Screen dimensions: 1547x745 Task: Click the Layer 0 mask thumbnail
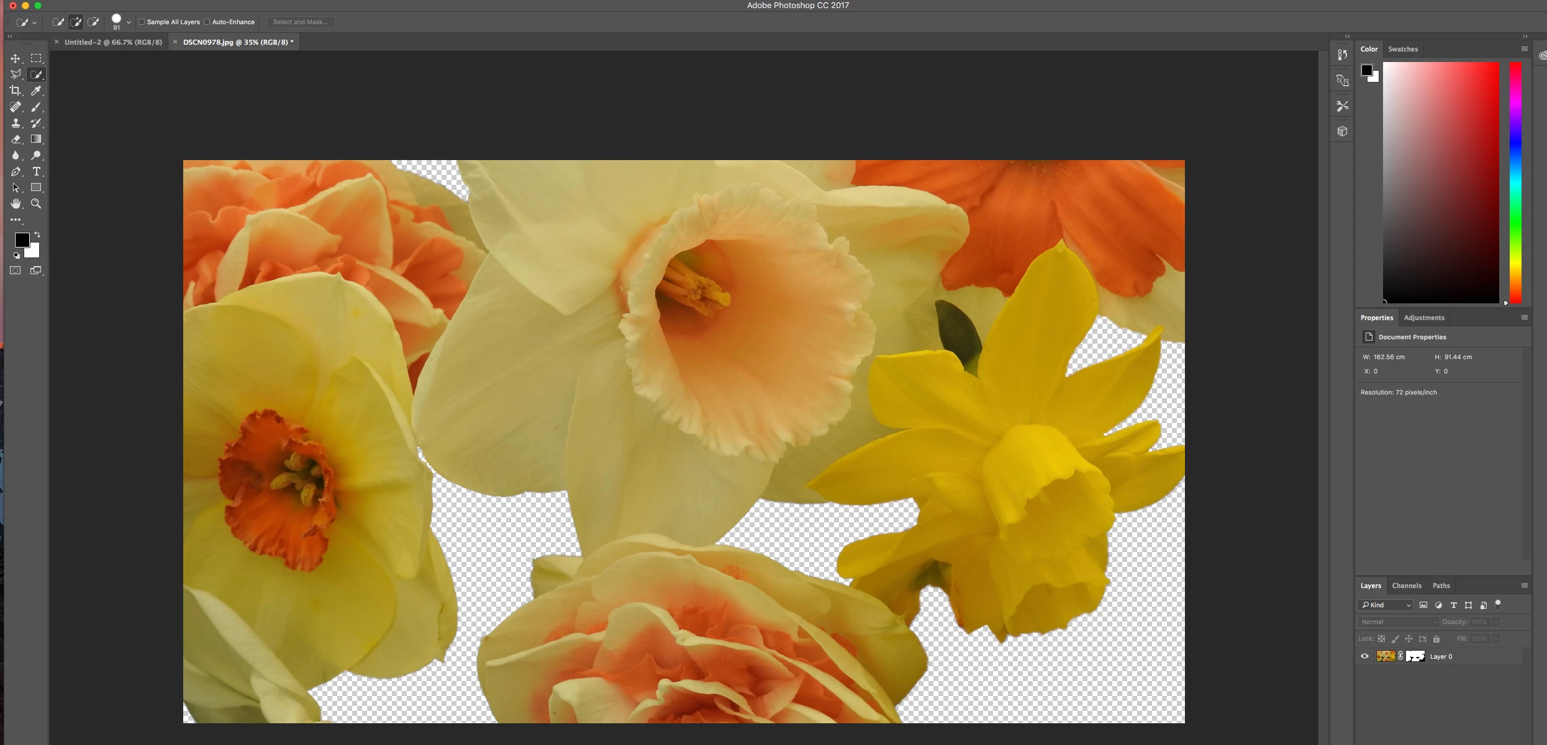1415,656
